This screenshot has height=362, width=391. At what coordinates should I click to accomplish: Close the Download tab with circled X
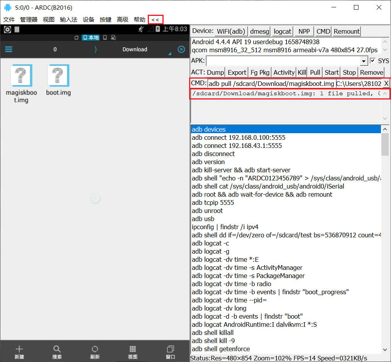click(x=181, y=49)
